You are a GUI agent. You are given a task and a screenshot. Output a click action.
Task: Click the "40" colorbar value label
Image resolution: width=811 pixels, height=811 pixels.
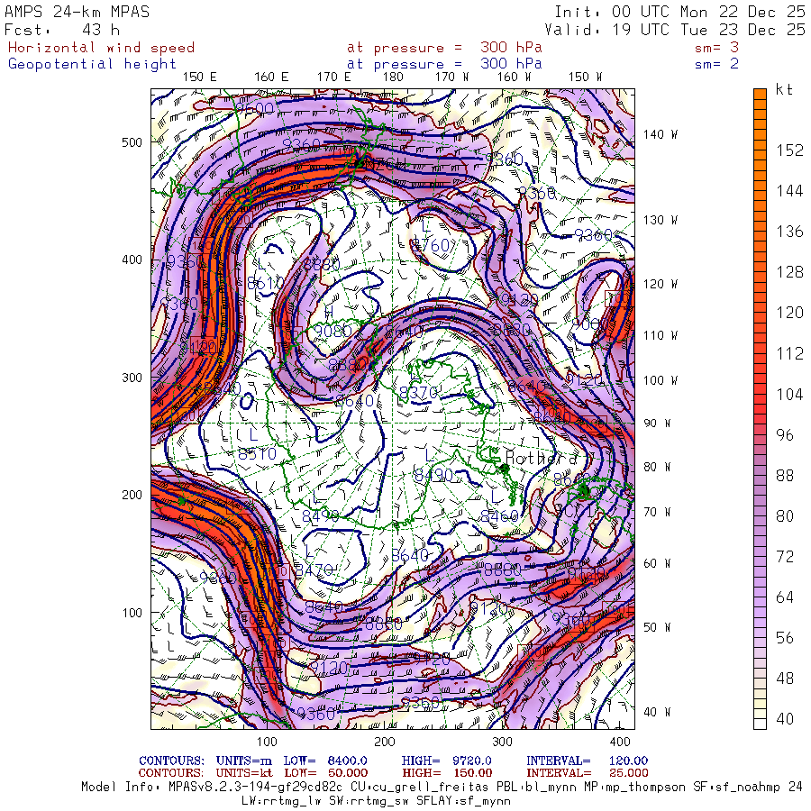pos(785,719)
